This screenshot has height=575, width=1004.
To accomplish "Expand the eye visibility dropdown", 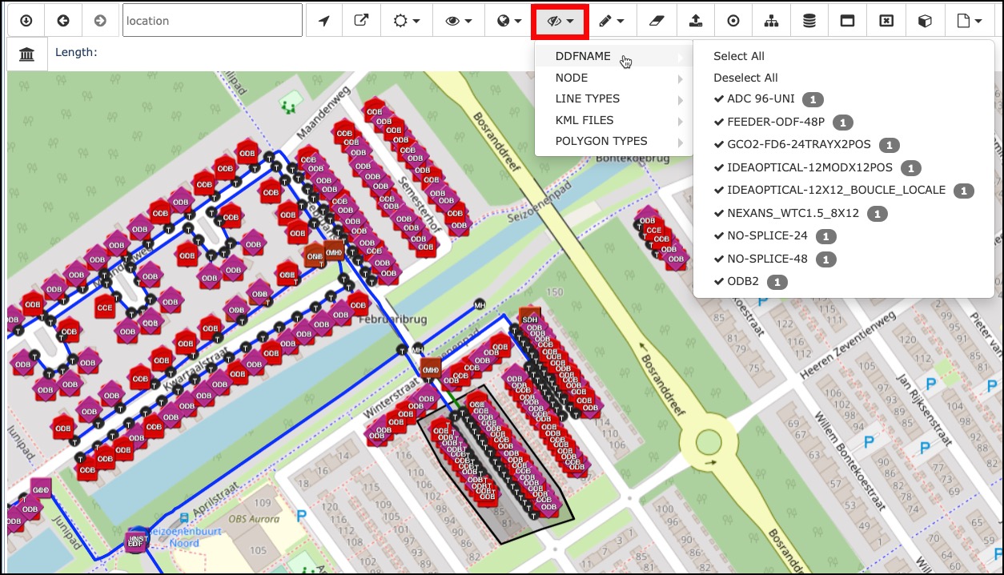I will coord(458,21).
